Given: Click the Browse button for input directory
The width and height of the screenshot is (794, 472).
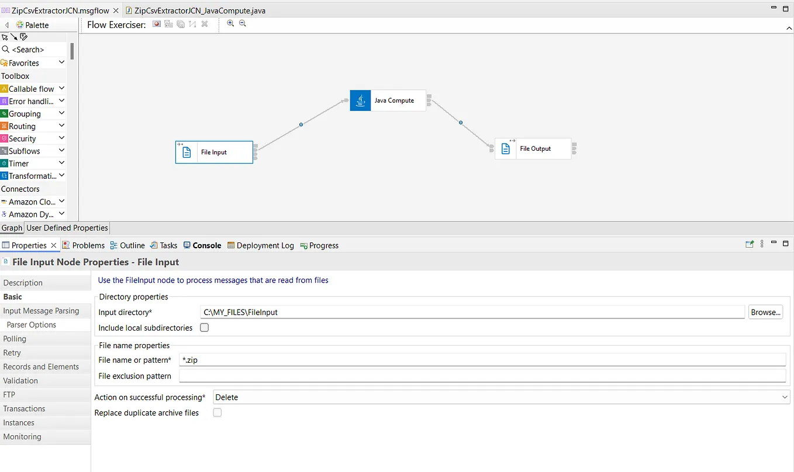Looking at the screenshot, I should 765,312.
